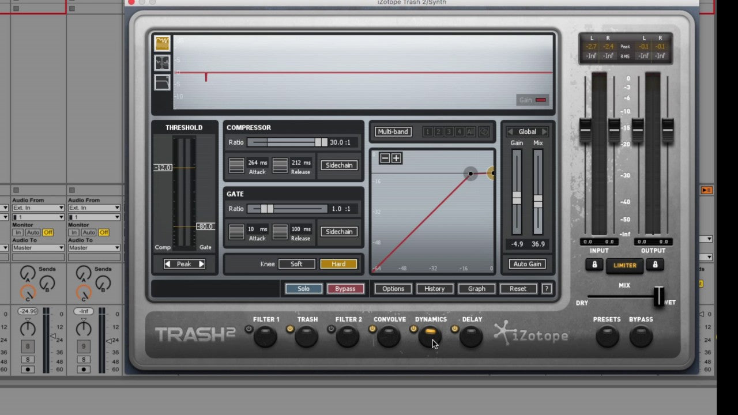
Task: Open help with the question mark icon
Action: coord(547,289)
